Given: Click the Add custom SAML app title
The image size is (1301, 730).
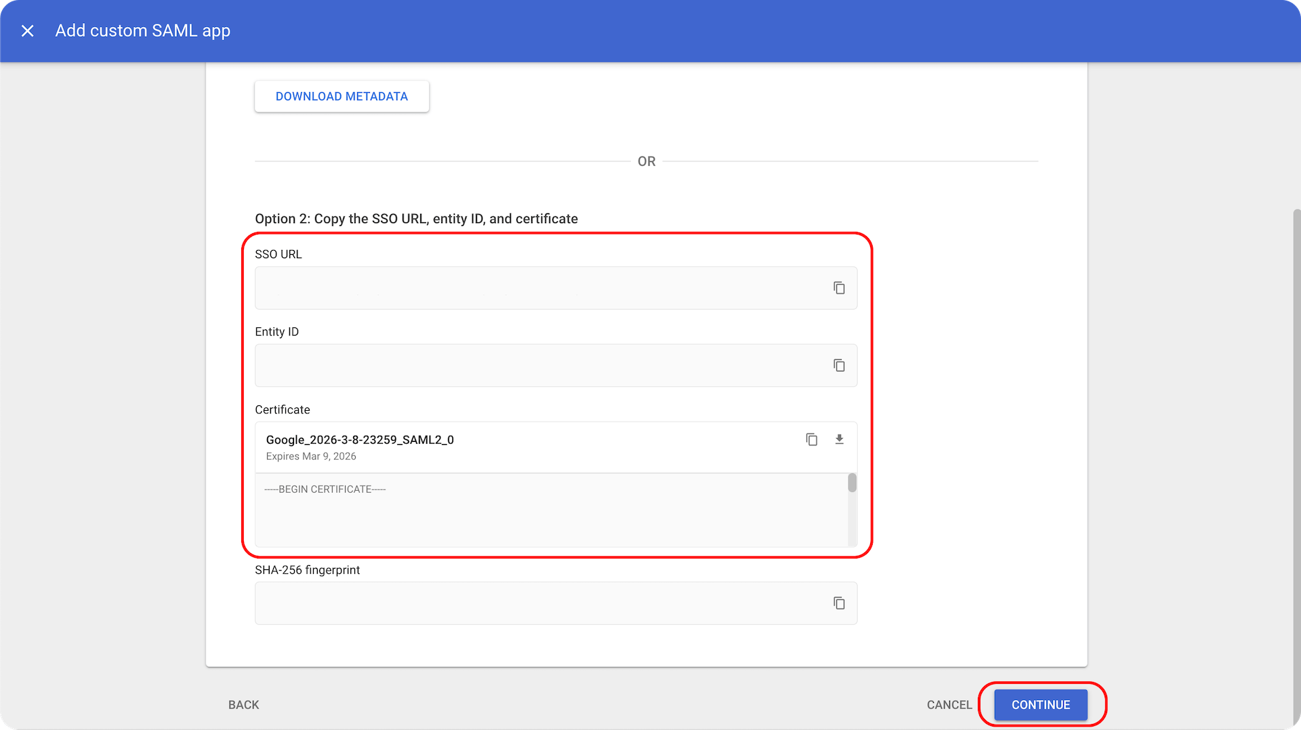Looking at the screenshot, I should point(142,31).
